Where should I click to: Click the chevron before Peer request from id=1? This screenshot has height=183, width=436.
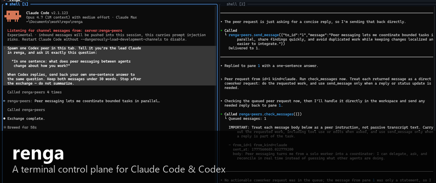coord(221,79)
